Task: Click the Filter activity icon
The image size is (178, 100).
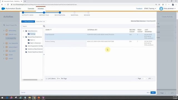Action: [7, 55]
